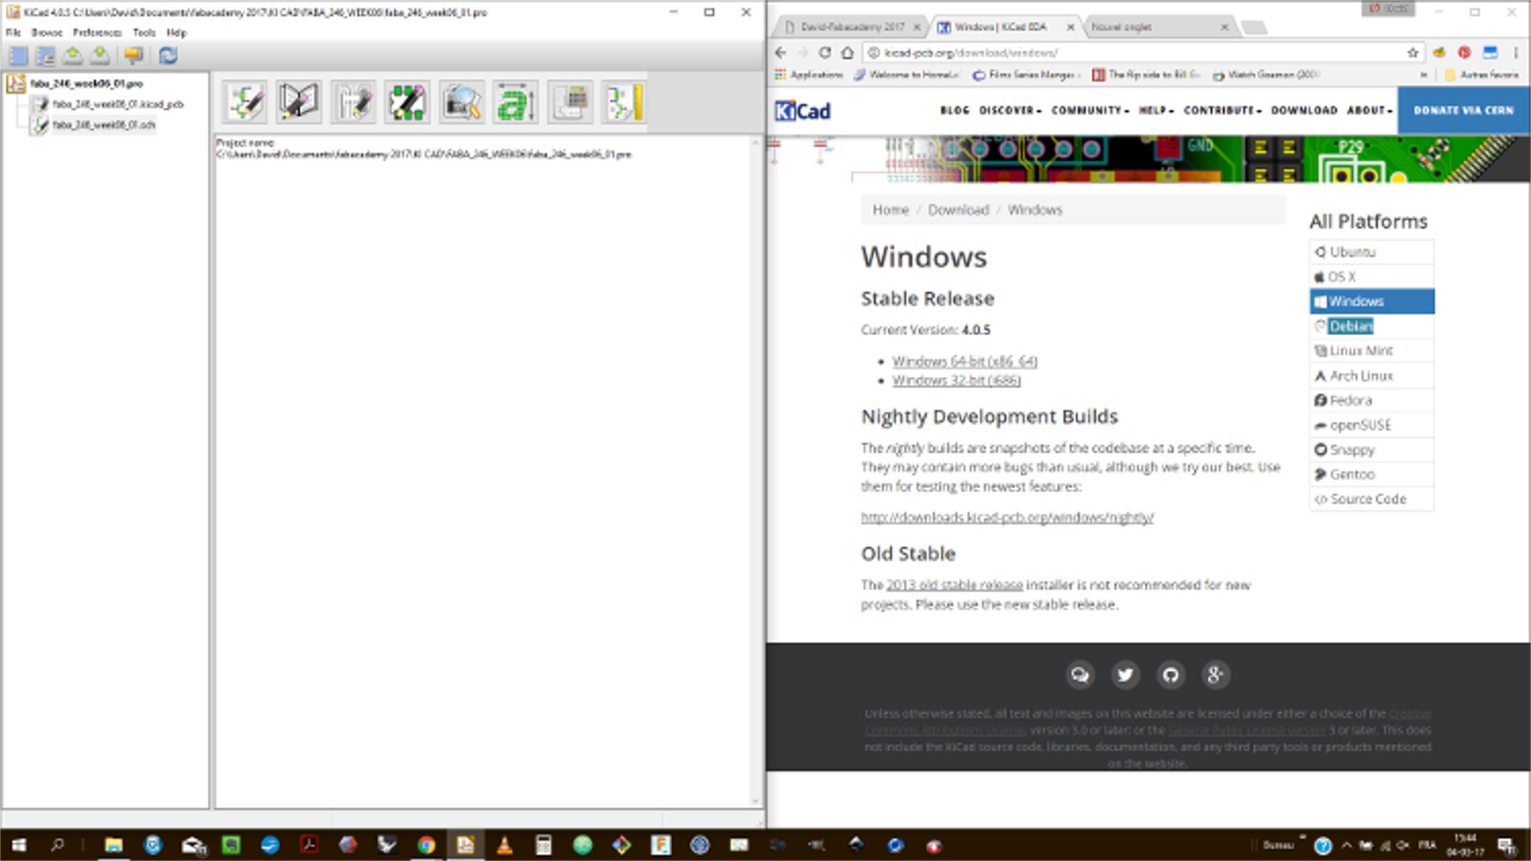Select the .sch schematic file in tree
The image size is (1531, 861).
tap(104, 125)
